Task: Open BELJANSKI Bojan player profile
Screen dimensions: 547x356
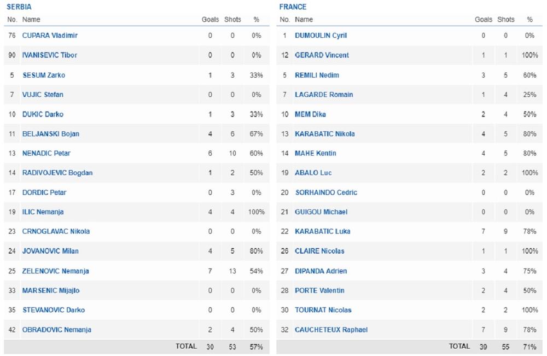Action: (50, 133)
